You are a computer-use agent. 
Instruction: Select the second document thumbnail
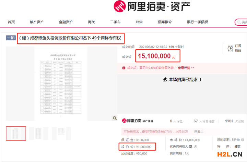[x=38, y=133]
